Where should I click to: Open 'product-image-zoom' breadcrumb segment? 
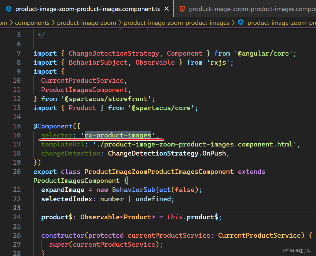coord(86,23)
